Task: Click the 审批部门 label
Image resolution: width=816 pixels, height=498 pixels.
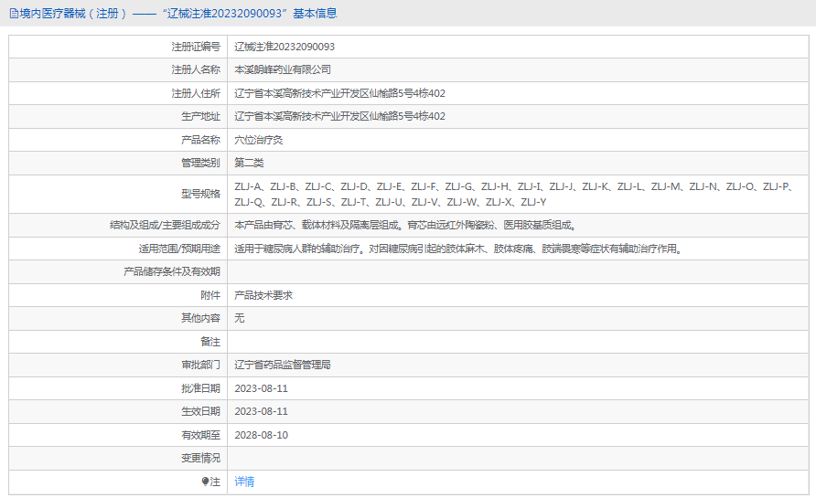Action: [200, 365]
